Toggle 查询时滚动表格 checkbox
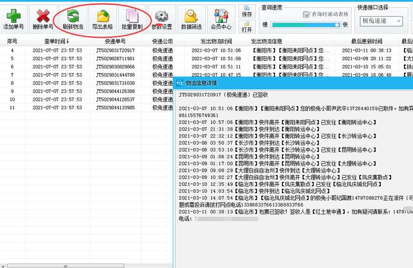 (306, 14)
